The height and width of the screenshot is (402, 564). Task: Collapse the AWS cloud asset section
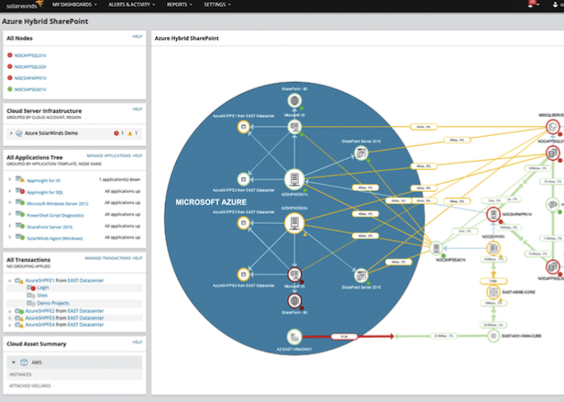pos(14,362)
